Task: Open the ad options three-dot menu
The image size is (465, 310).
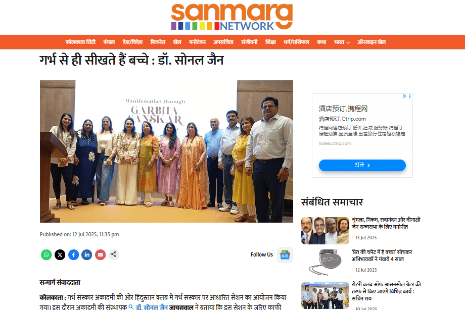Action: (410, 96)
